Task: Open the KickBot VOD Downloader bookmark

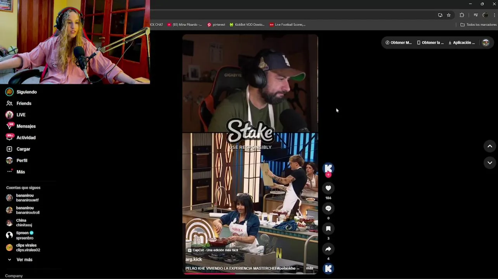Action: pos(247,24)
